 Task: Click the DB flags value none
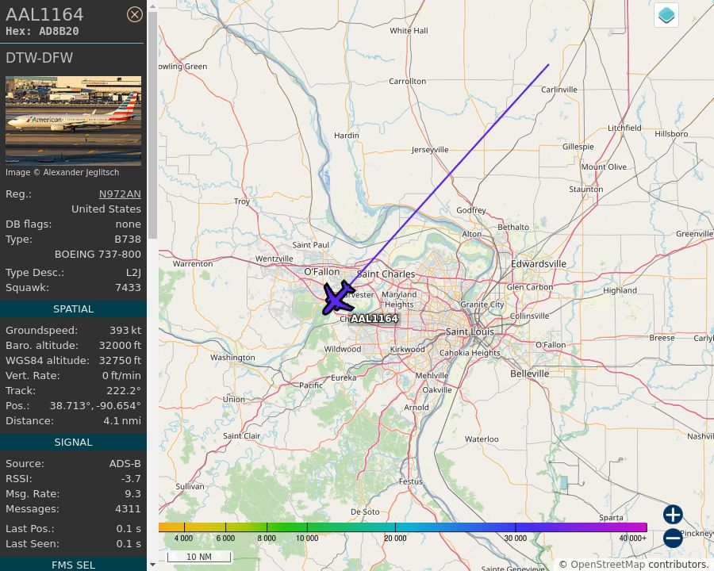click(128, 224)
